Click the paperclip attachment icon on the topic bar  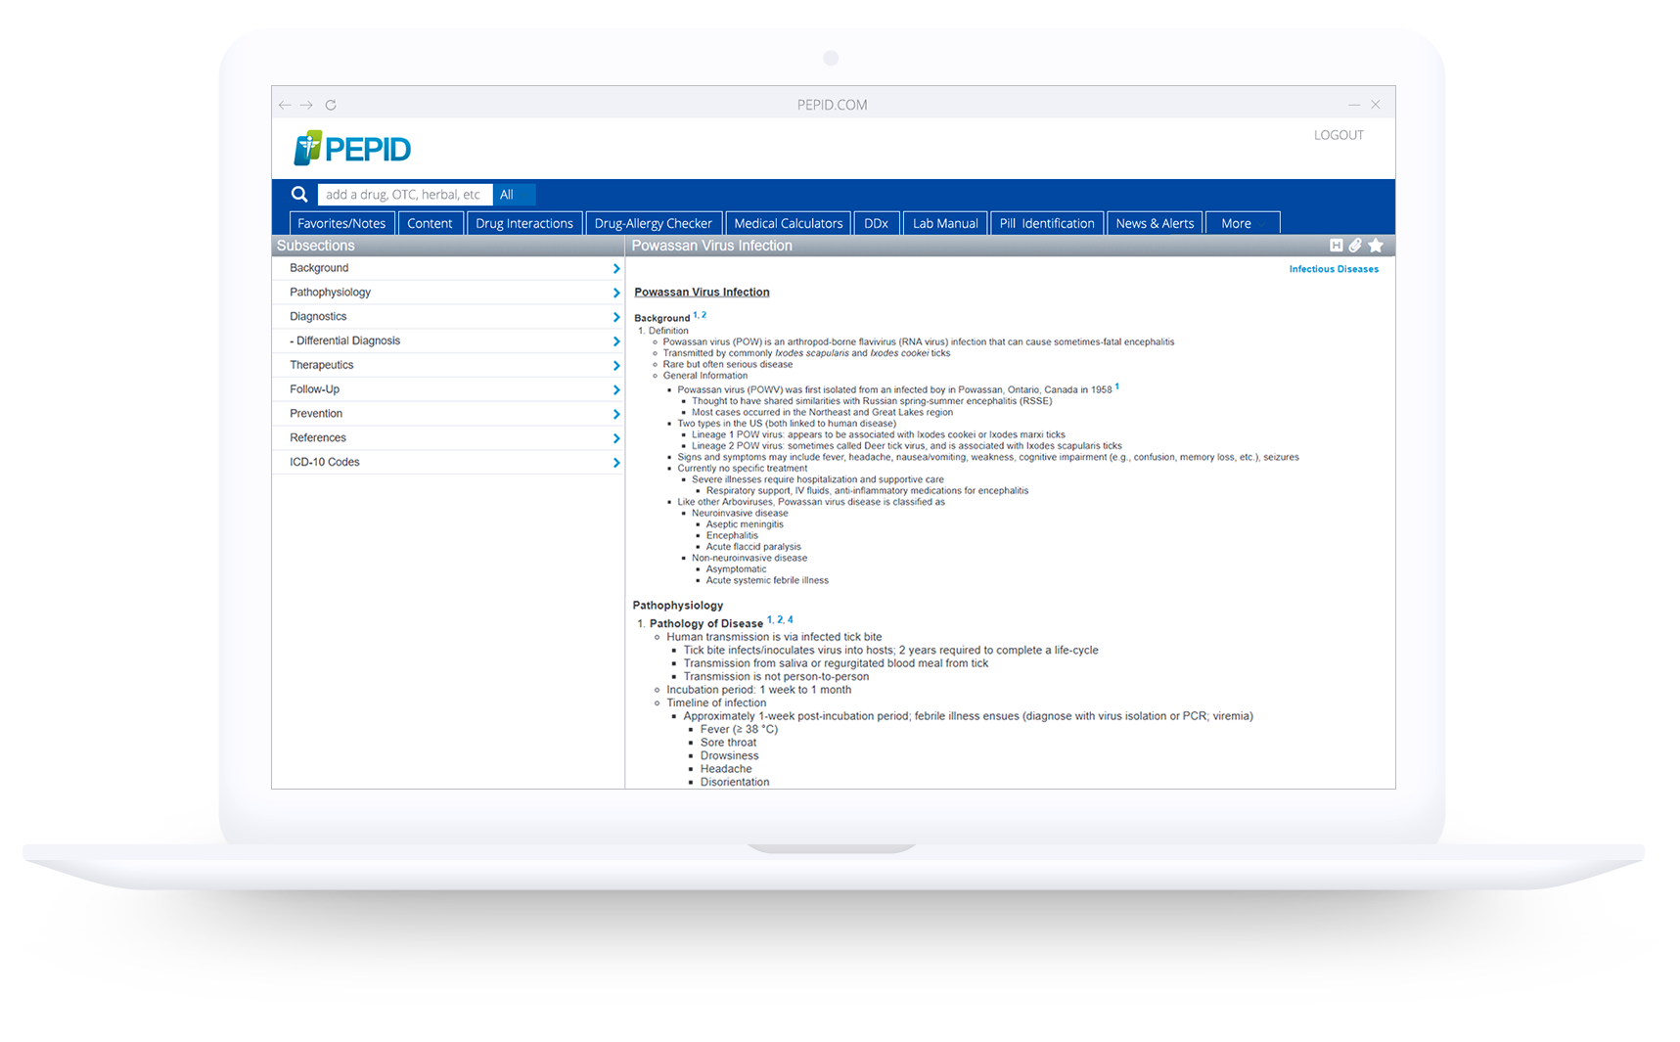[1356, 246]
